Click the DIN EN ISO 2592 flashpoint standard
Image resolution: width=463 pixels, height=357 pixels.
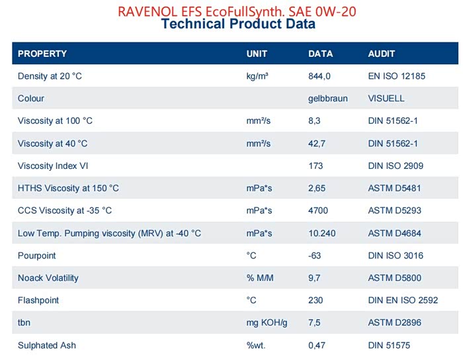pos(403,301)
